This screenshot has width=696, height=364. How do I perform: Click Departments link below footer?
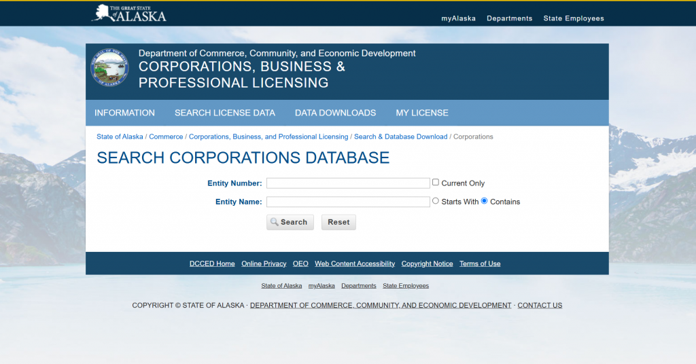(359, 285)
